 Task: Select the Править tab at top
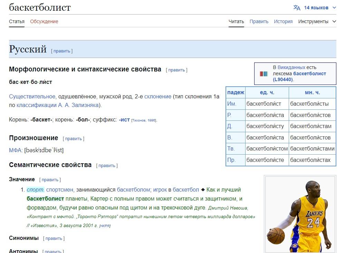pyautogui.click(x=259, y=21)
